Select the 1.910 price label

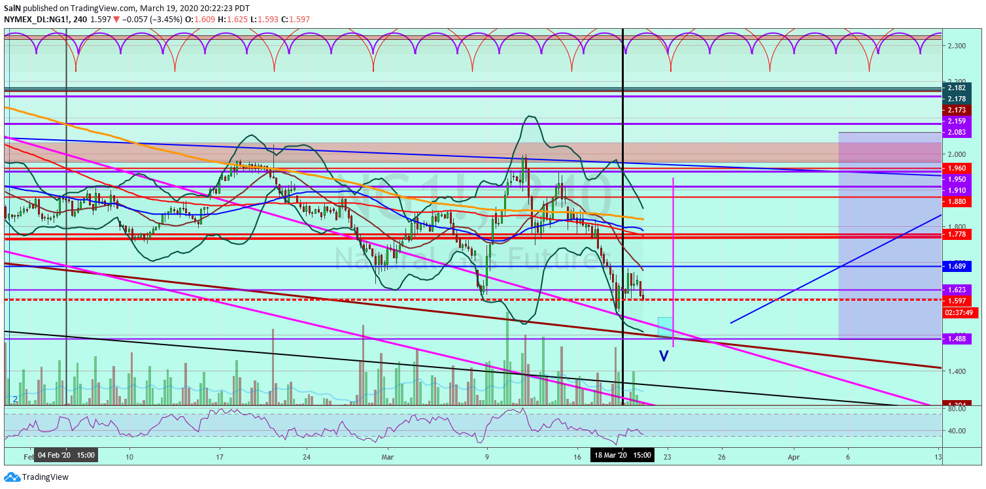click(956, 190)
